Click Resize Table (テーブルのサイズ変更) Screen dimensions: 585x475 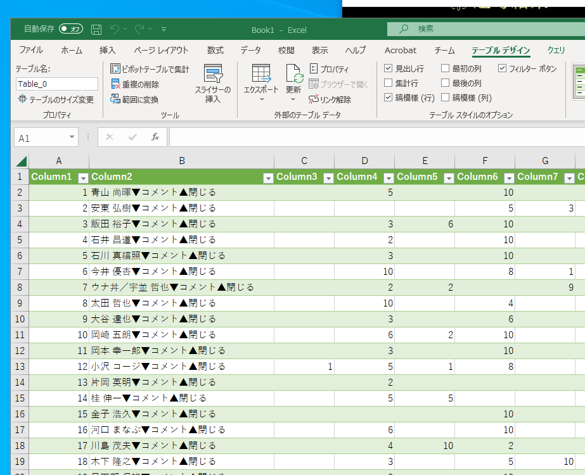pyautogui.click(x=56, y=99)
